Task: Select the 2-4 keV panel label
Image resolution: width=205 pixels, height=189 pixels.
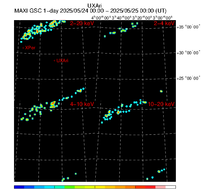Action: click(164, 23)
